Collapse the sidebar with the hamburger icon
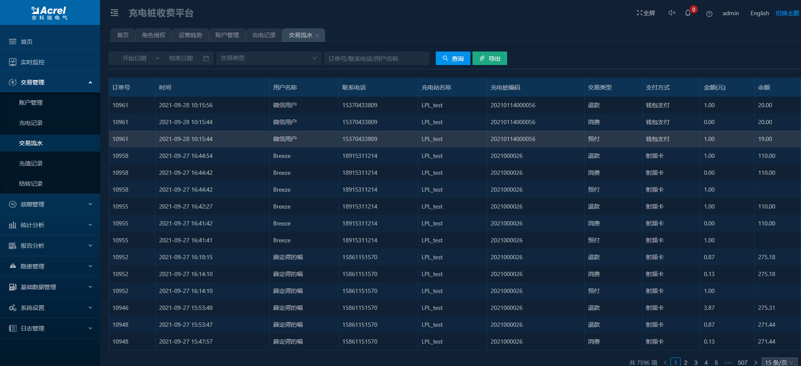 (x=114, y=13)
